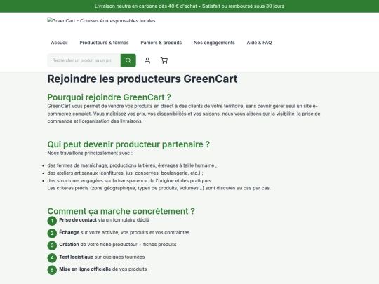379x284 pixels.
Task: Click the green search magnifier button
Action: 128,60
